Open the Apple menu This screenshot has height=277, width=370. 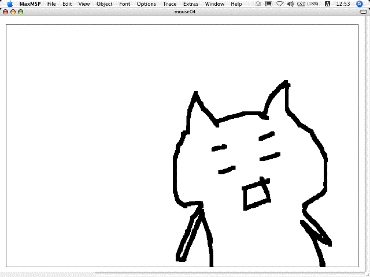pos(9,4)
